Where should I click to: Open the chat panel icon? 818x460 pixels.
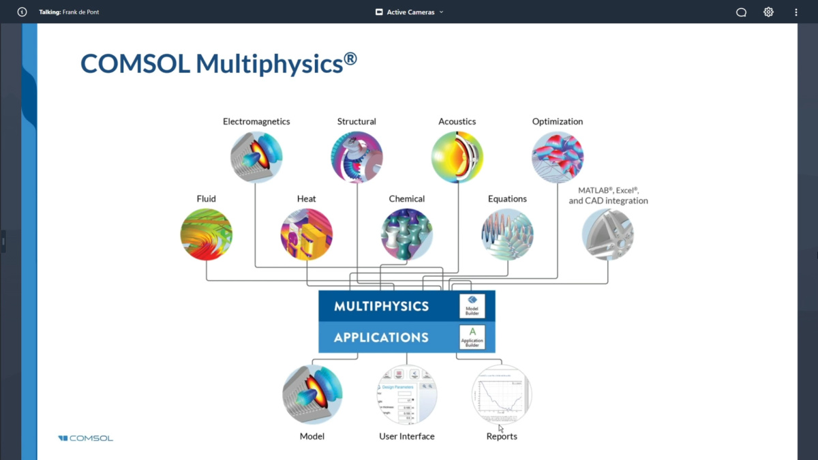point(741,12)
